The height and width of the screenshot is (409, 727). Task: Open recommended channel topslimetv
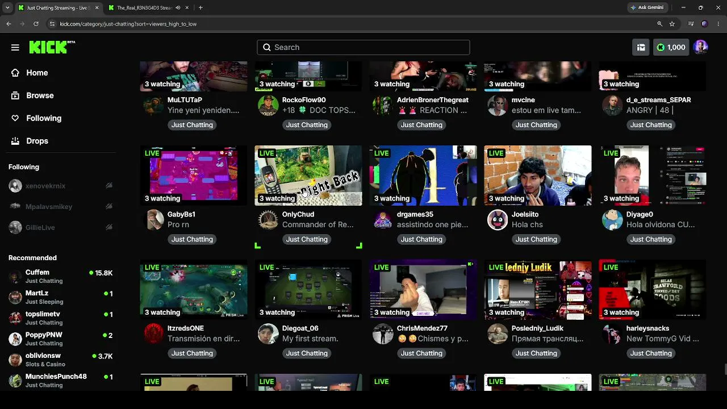[61, 318]
